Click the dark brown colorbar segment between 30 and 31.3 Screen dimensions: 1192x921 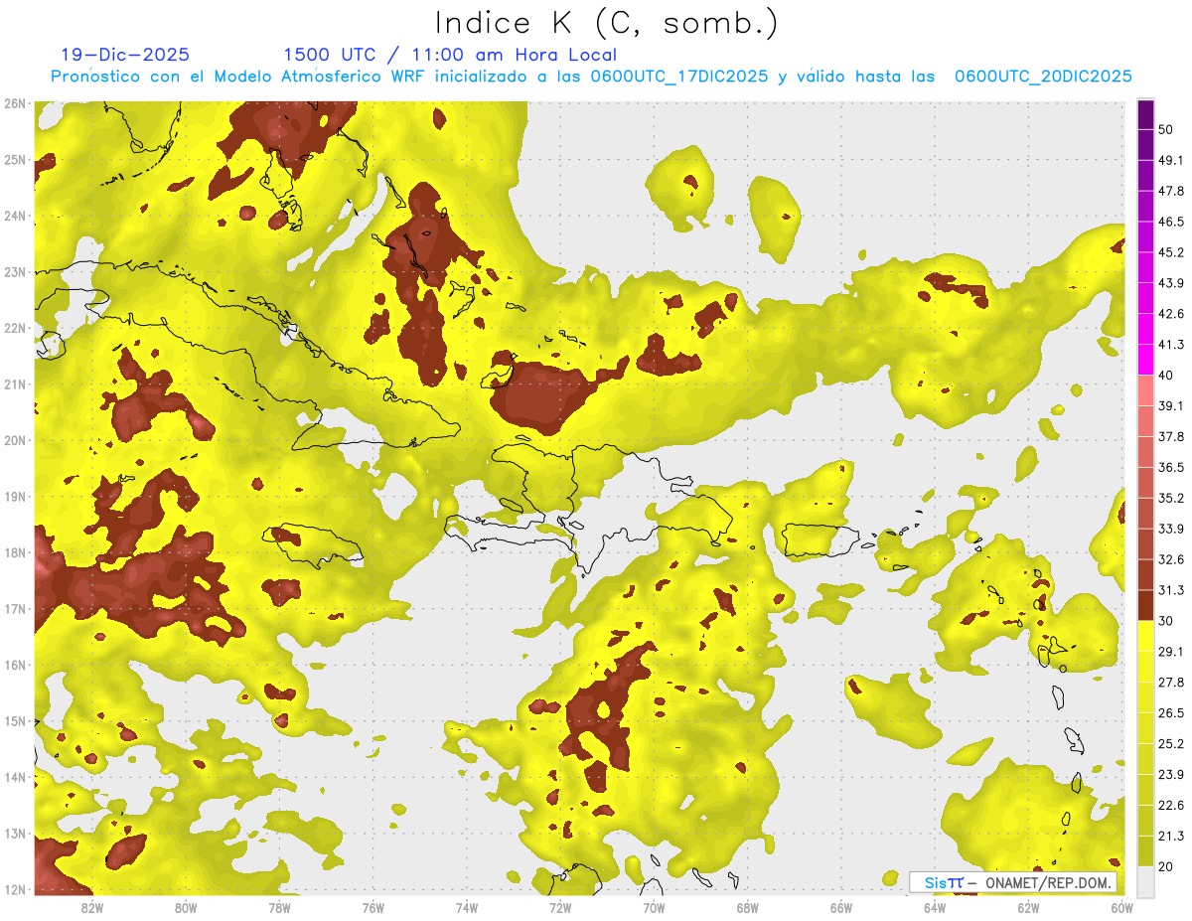pos(1145,606)
